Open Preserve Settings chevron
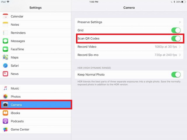This screenshot has height=140, width=187. coord(180,22)
